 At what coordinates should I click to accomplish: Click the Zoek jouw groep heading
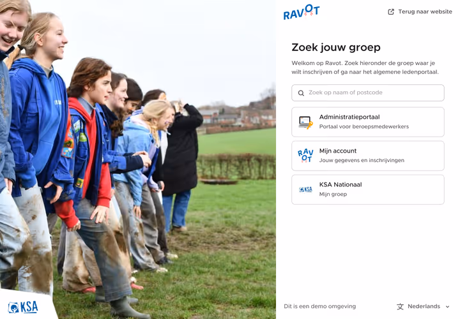336,47
